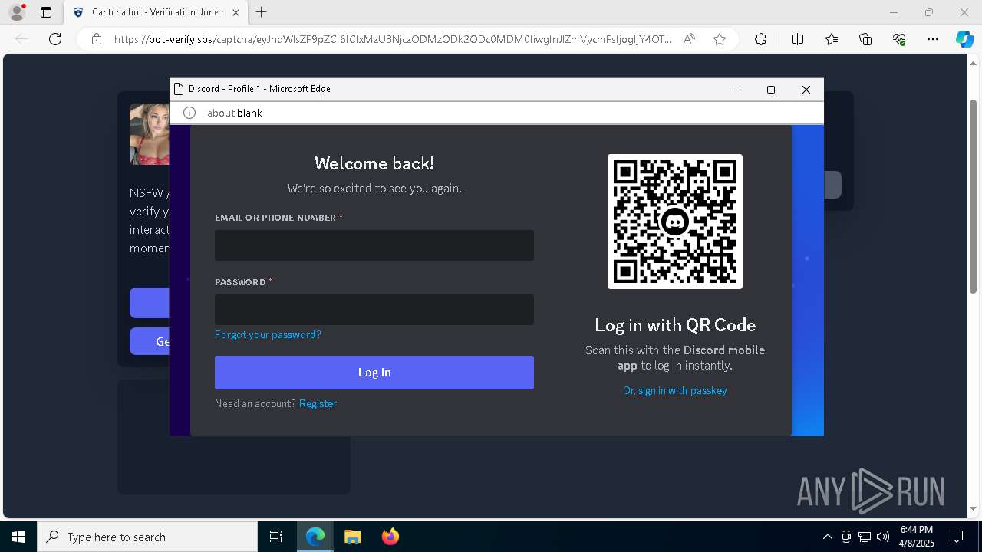This screenshot has width=982, height=552.
Task: Close the Discord popup window
Action: (x=806, y=90)
